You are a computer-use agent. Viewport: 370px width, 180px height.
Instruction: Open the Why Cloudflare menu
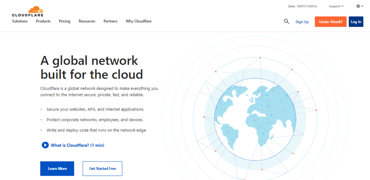(138, 21)
